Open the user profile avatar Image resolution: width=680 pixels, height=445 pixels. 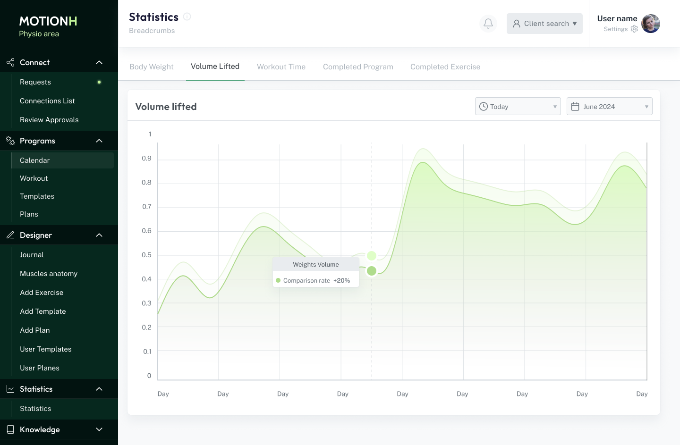tap(651, 24)
